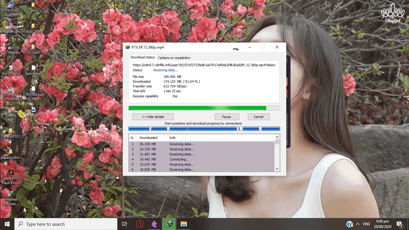Viewport: 409px width, 230px height.
Task: Select Cetera R10.3 Flash Project shortcut
Action: coord(11,177)
